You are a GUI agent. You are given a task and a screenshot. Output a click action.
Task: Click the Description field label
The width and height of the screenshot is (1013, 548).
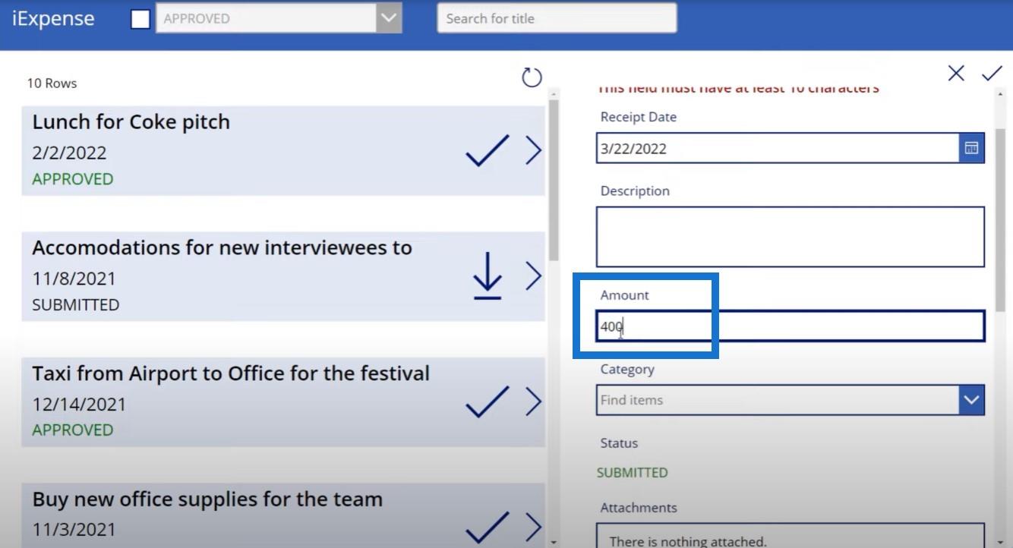(635, 191)
